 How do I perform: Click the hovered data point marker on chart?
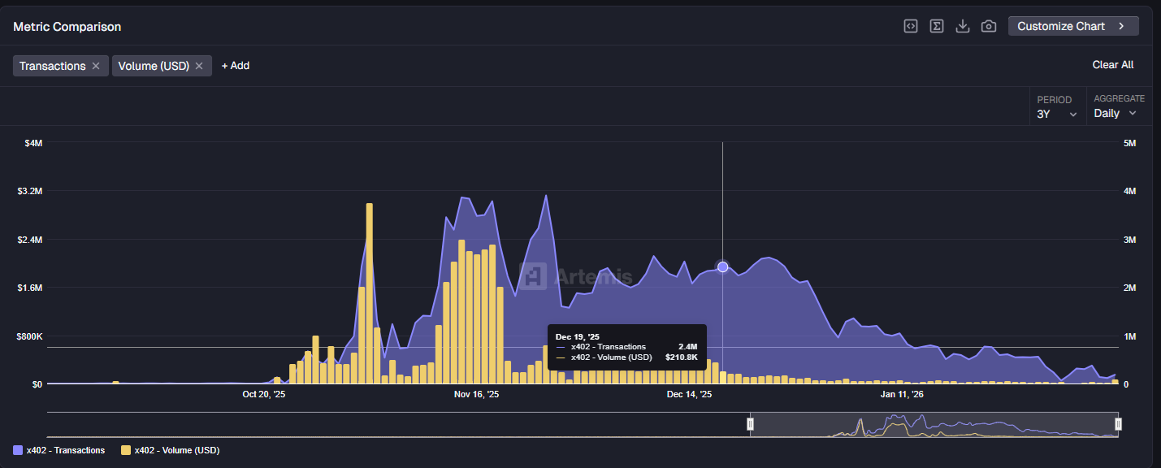point(721,266)
